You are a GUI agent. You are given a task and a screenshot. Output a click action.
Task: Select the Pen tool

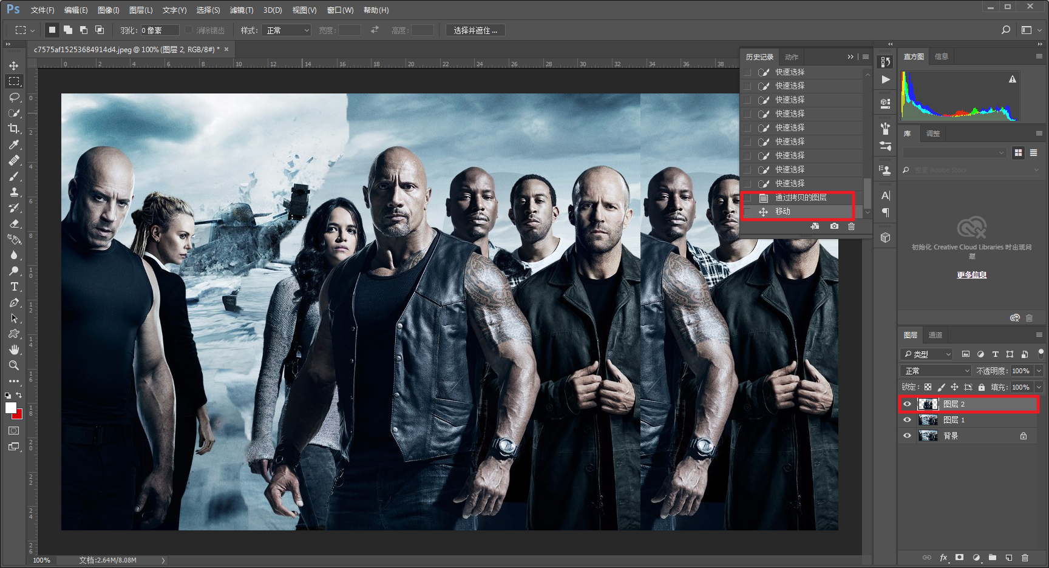[13, 302]
